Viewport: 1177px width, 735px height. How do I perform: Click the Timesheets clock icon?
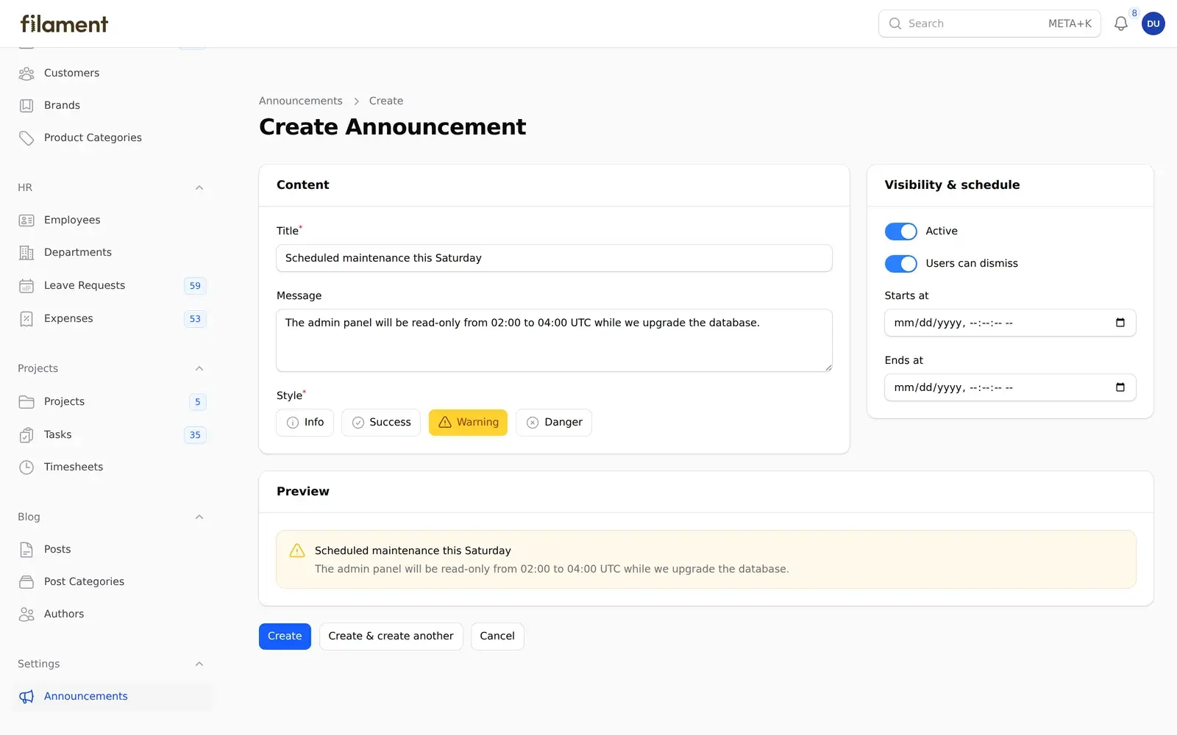(x=26, y=467)
